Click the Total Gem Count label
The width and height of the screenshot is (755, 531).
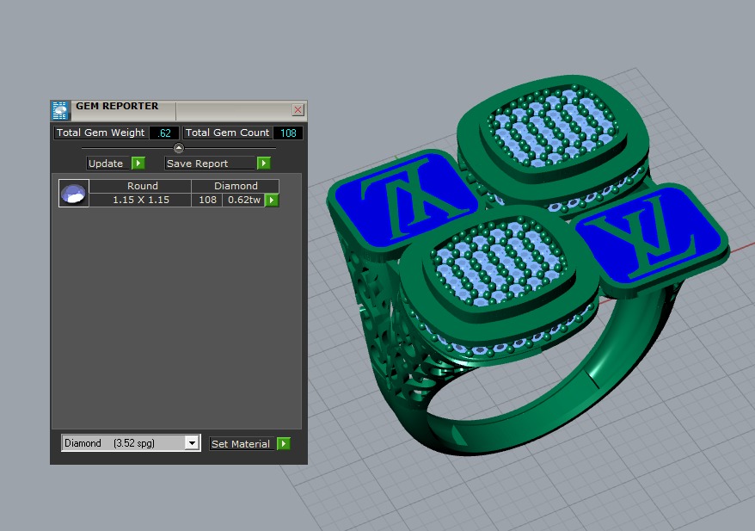pos(227,133)
